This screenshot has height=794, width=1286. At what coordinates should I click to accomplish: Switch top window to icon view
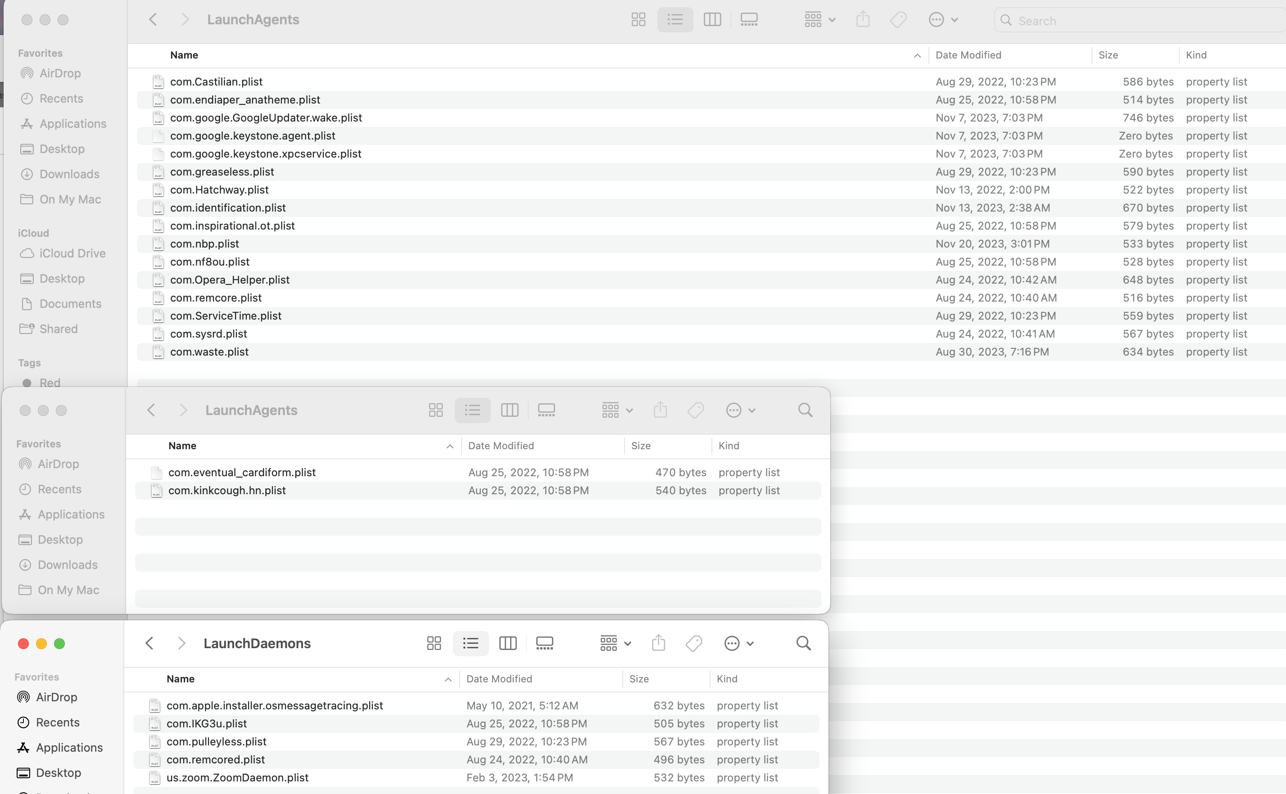(x=638, y=20)
